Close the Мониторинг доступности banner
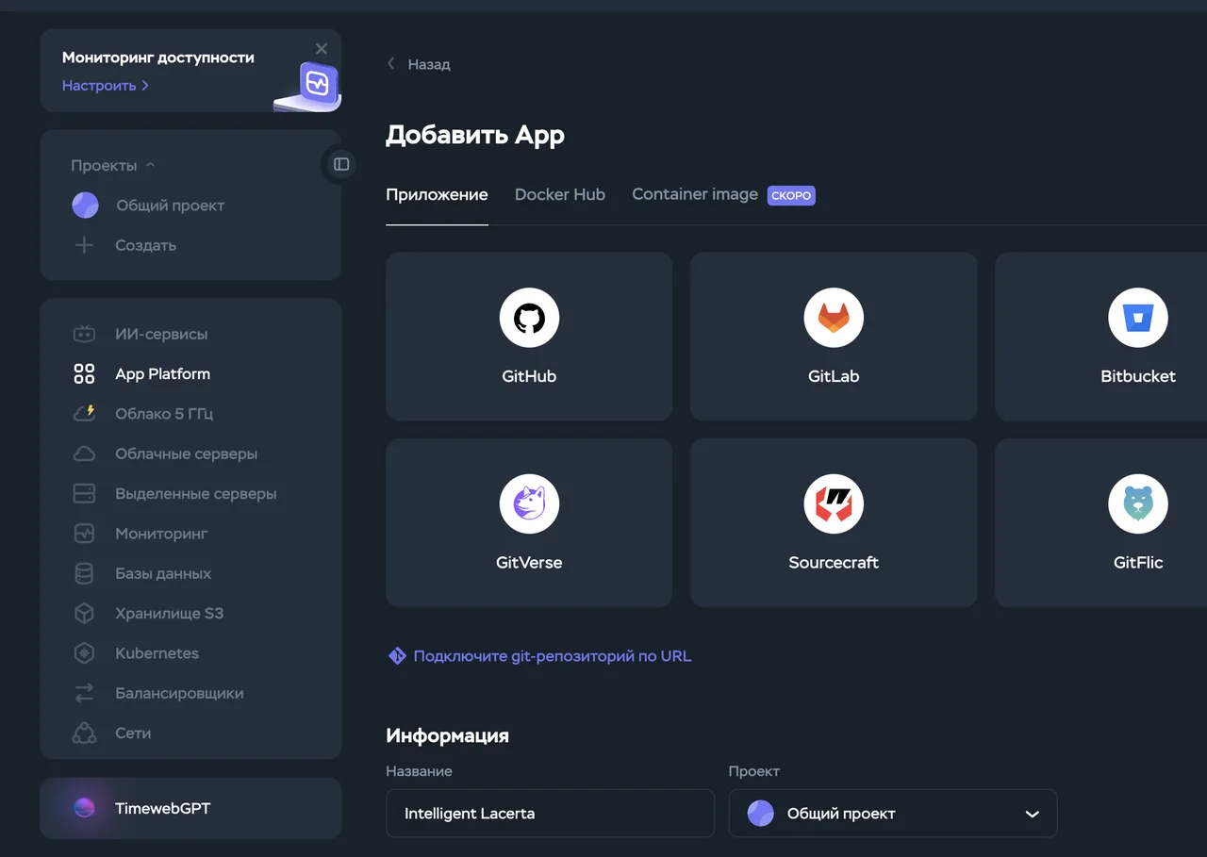 (322, 49)
